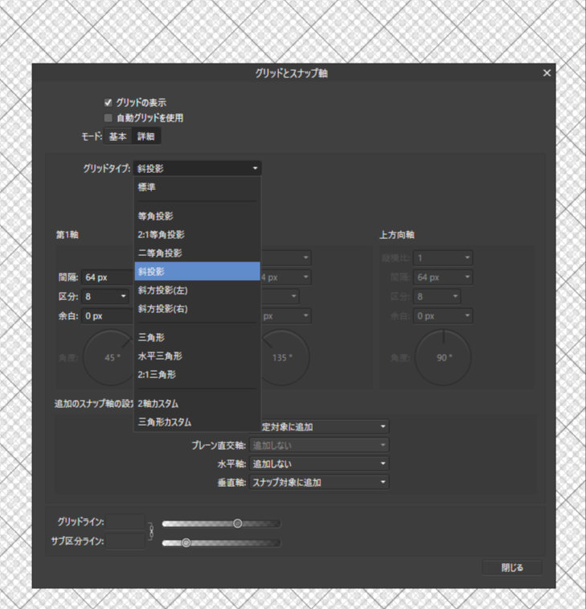Open the サブ区分ライン color swatch

[125, 541]
